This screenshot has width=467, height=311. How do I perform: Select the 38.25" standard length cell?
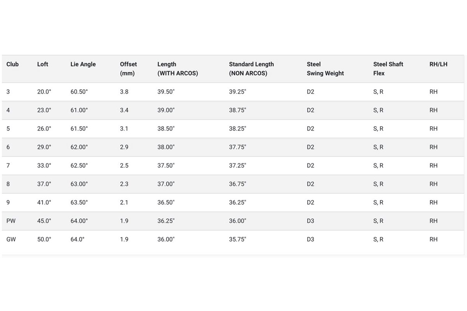point(237,129)
